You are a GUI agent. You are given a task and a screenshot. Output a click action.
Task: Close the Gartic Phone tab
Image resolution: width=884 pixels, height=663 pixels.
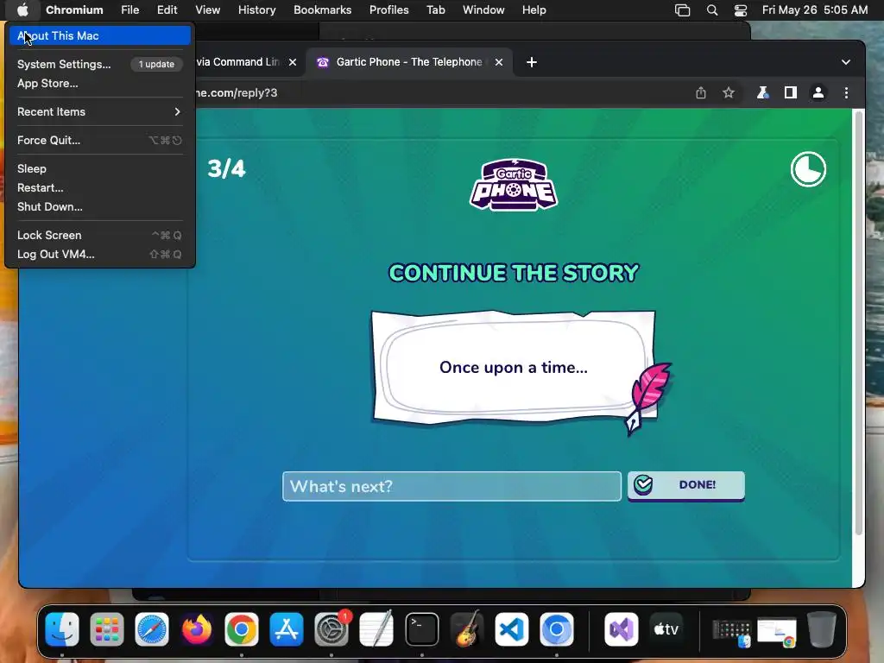[x=498, y=62]
